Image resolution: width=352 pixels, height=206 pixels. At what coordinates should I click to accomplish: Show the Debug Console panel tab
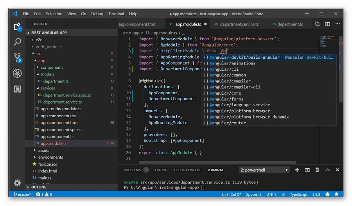[187, 170]
